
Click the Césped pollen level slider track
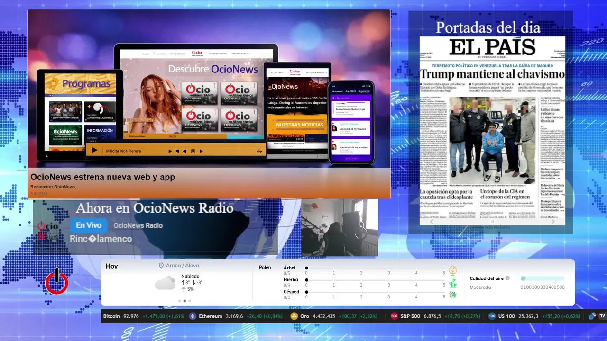(375, 292)
